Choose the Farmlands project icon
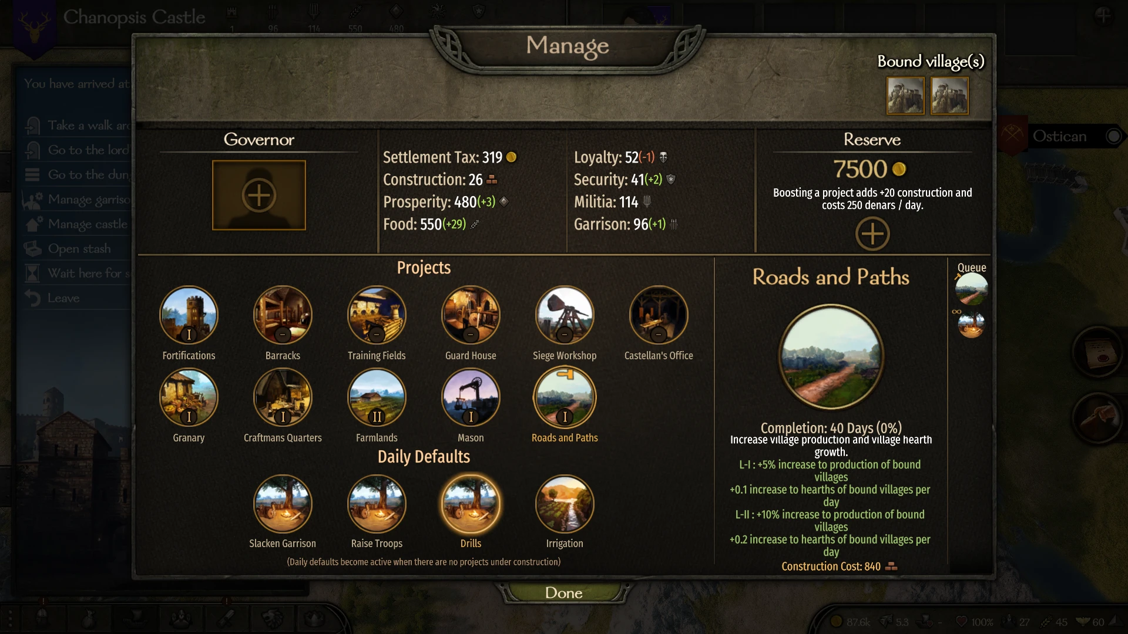 pyautogui.click(x=377, y=397)
